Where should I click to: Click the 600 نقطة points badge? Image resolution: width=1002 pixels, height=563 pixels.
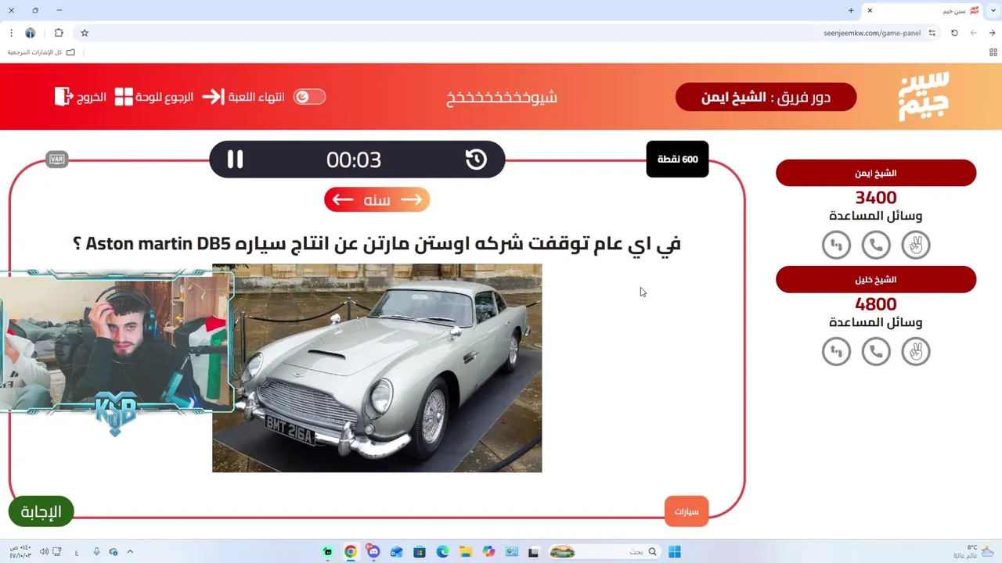click(x=677, y=159)
